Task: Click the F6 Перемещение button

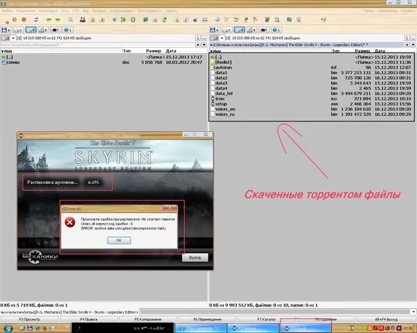Action: 207,319
